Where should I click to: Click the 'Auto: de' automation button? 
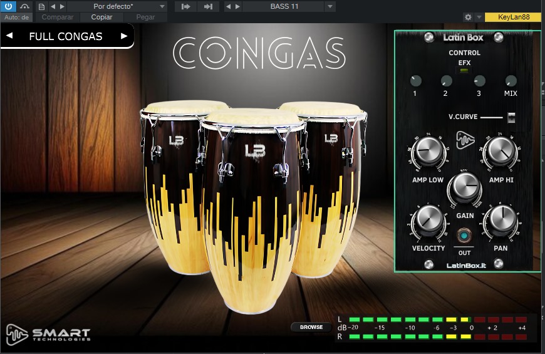click(16, 17)
